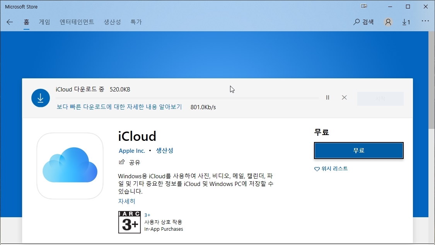The height and width of the screenshot is (245, 435).
Task: Open faster download info link
Action: coord(119,107)
